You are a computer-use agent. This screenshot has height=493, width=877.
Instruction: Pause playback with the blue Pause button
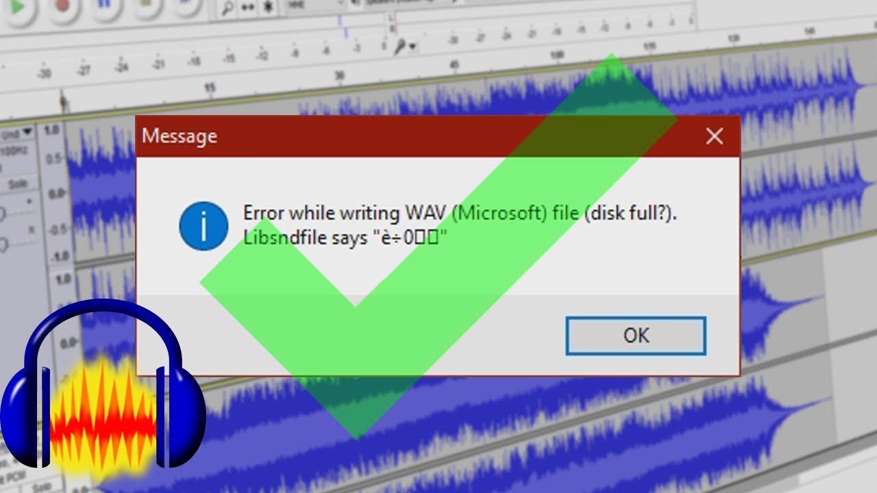click(106, 5)
